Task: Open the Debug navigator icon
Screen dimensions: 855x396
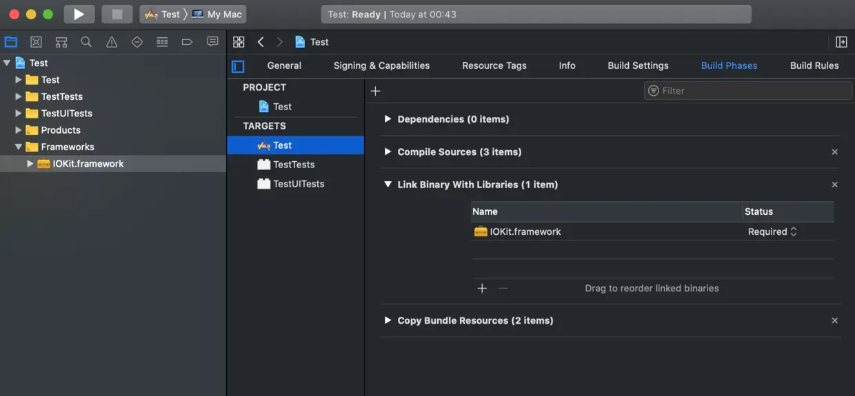Action: pyautogui.click(x=162, y=42)
